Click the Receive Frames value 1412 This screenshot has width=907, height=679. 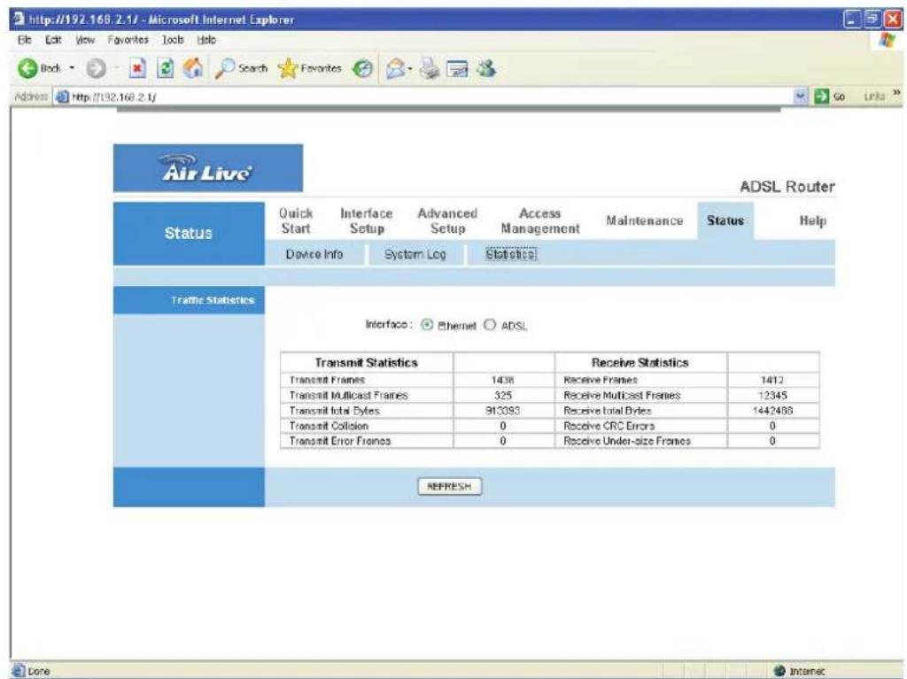pyautogui.click(x=772, y=380)
